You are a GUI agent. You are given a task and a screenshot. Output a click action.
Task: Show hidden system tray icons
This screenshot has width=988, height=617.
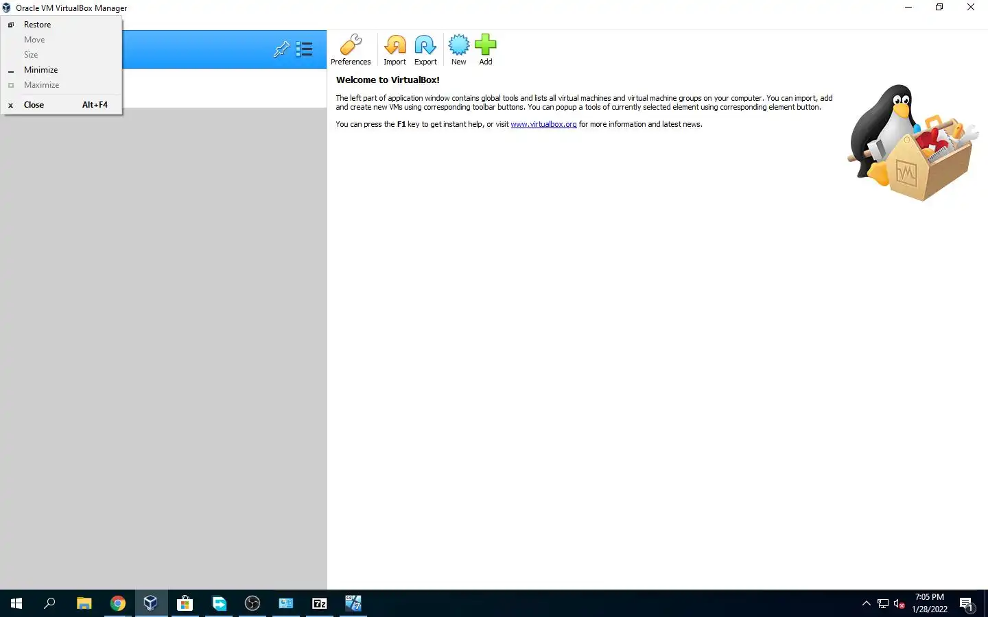pyautogui.click(x=866, y=603)
